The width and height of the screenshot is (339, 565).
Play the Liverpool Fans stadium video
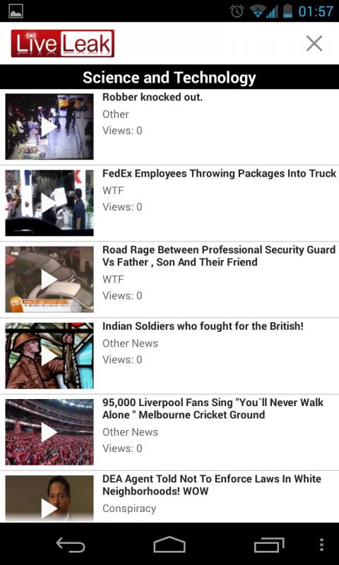coord(49,432)
